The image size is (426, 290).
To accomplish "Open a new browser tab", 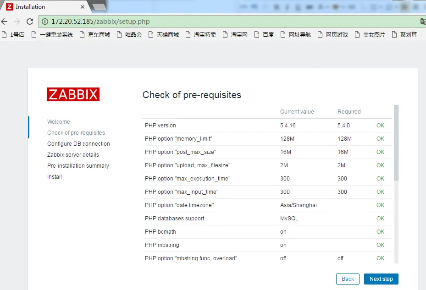I will tap(100, 7).
